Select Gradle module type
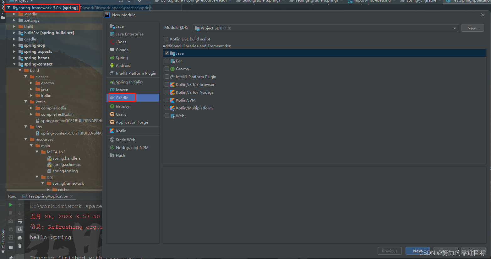 (133, 98)
